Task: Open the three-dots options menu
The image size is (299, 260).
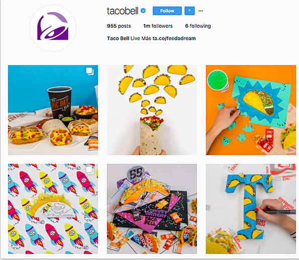Action: pyautogui.click(x=201, y=11)
